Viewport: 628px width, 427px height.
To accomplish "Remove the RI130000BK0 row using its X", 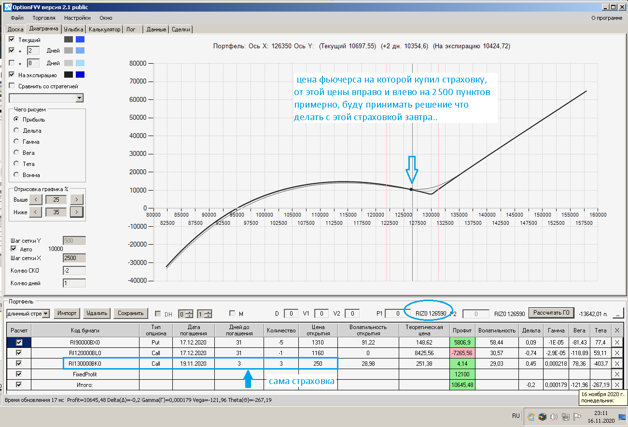I will (x=617, y=363).
